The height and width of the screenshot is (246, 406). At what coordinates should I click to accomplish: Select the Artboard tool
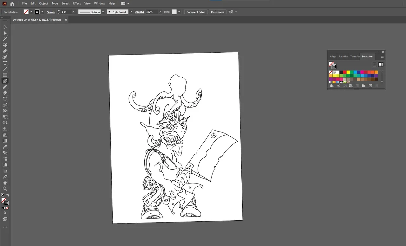click(x=5, y=171)
